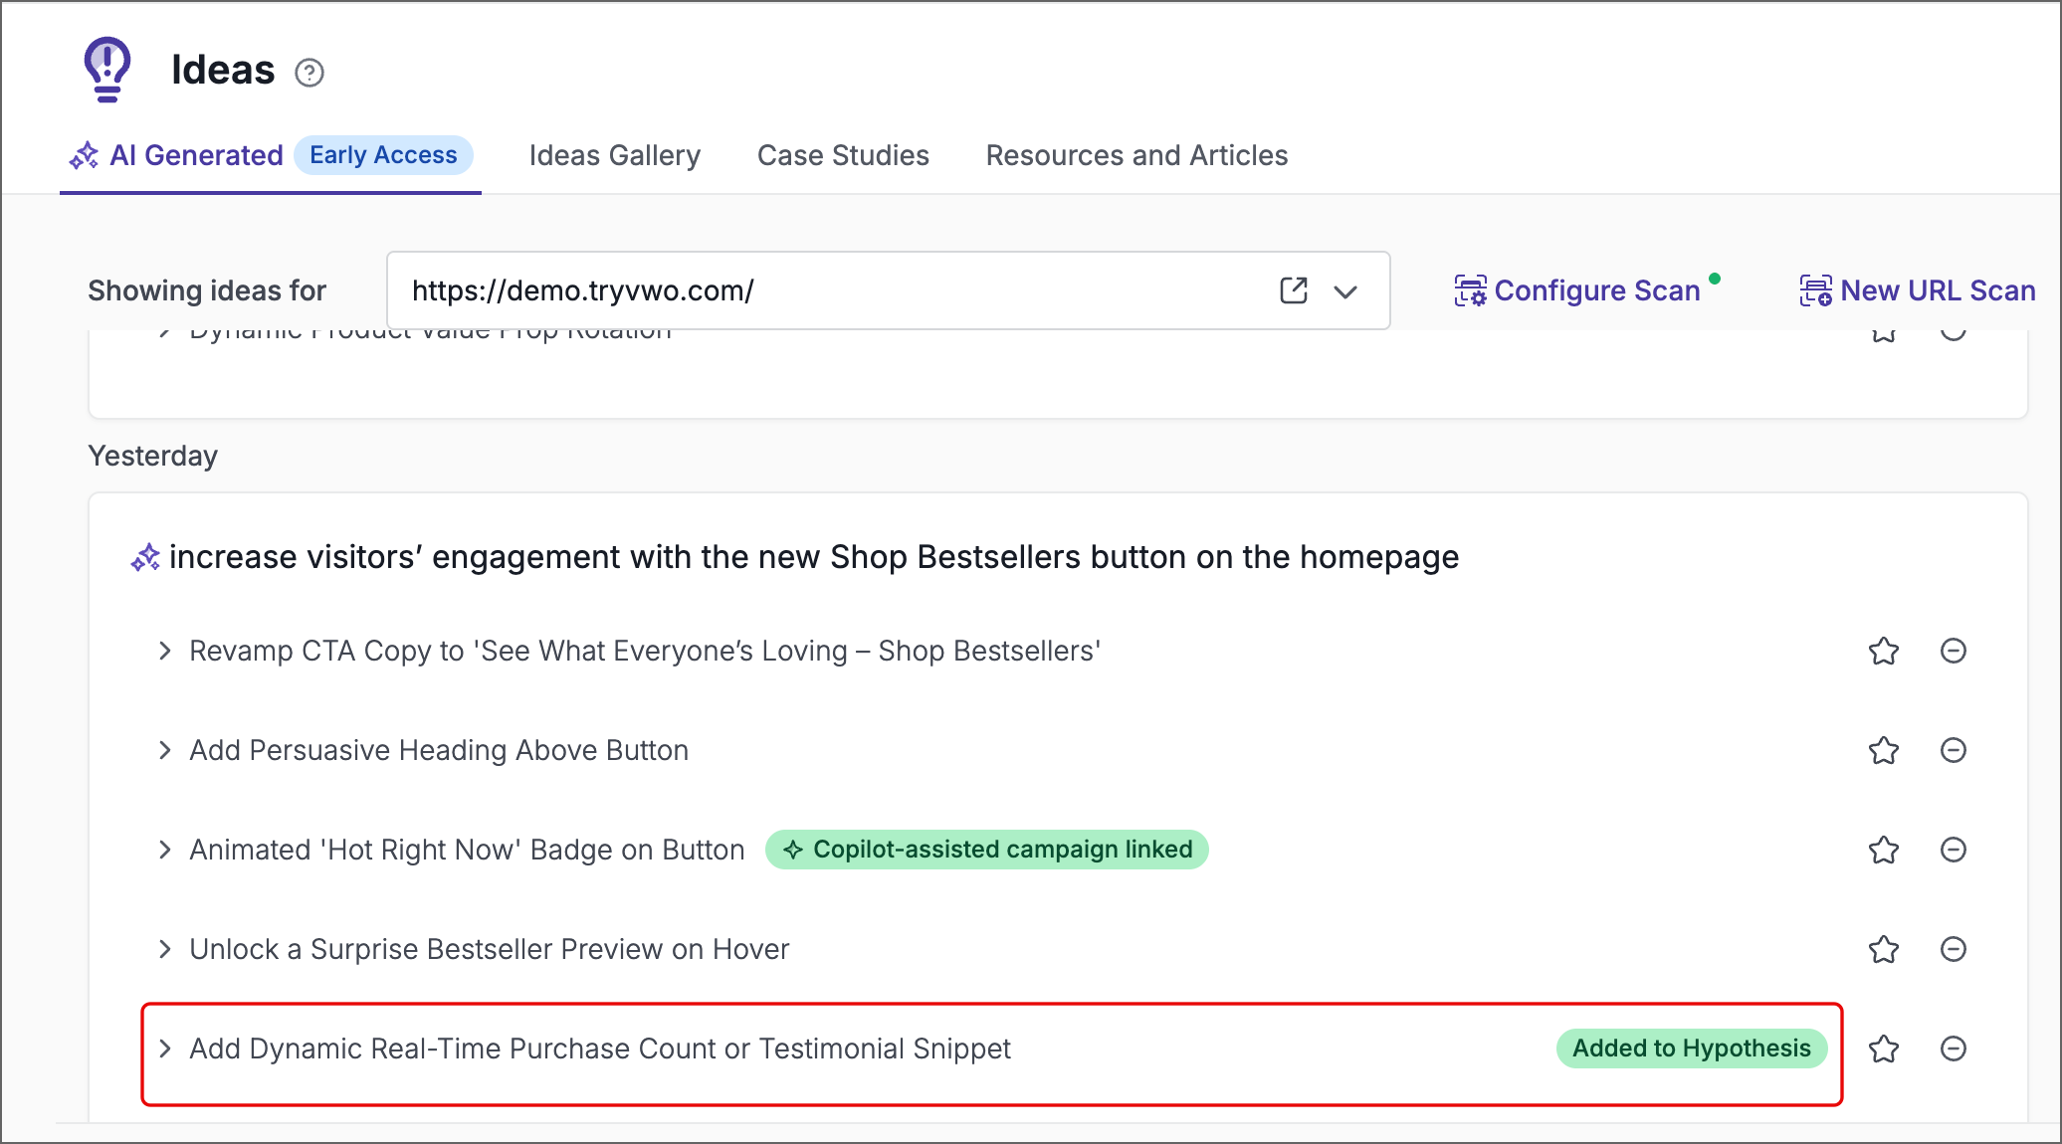Expand 'Revamp CTA Copy' idea

tap(165, 651)
